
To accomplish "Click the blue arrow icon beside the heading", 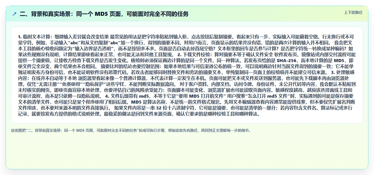I will (14, 14).
